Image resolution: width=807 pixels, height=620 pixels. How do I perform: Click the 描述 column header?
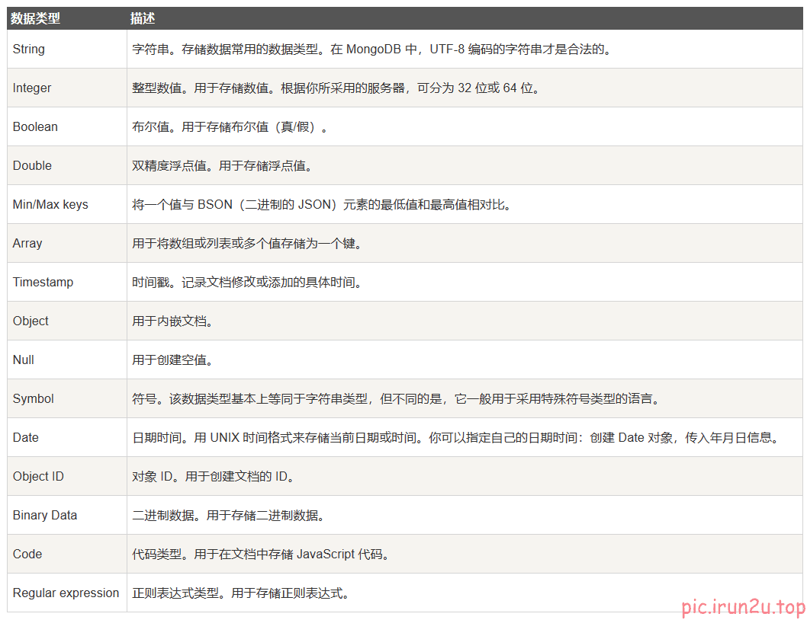143,18
